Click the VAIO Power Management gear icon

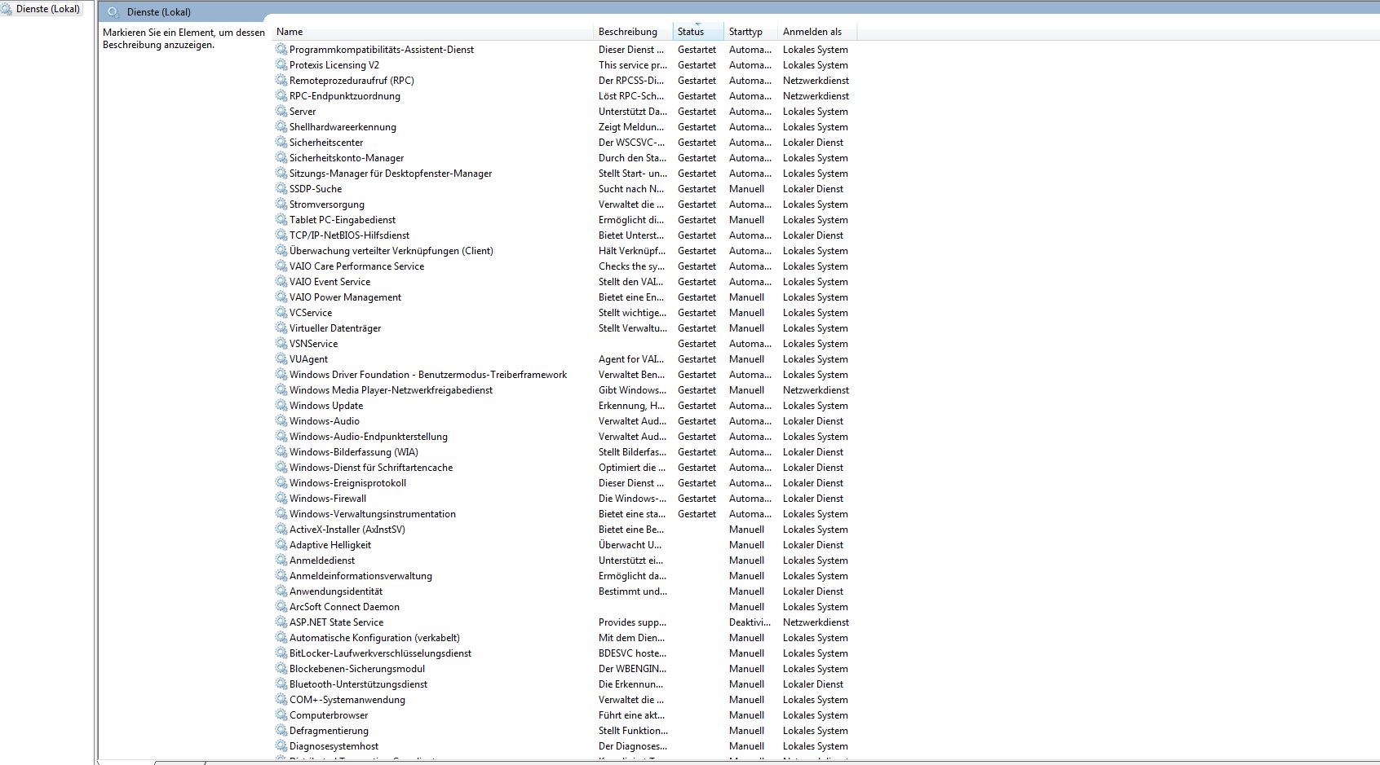click(281, 297)
